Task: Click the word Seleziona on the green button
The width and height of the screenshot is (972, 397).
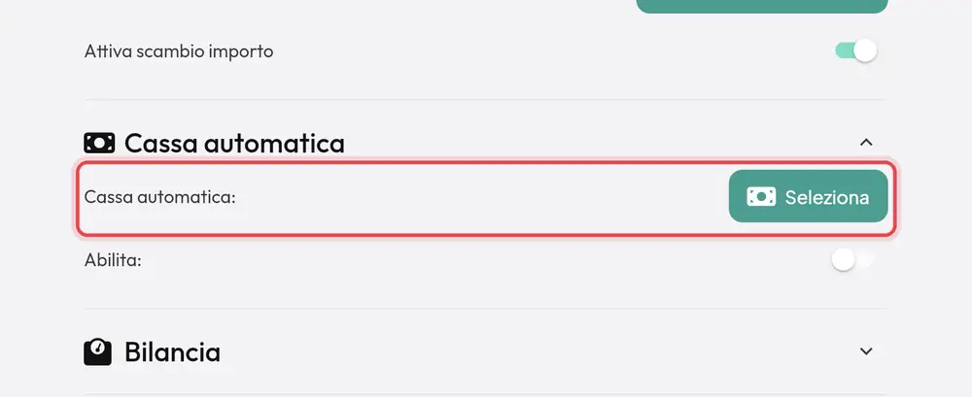Action: pos(827,198)
